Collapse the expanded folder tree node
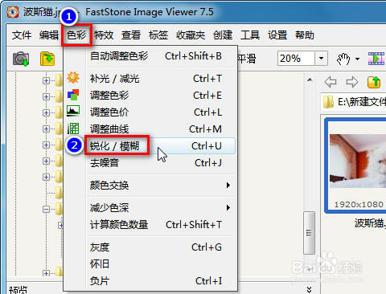This screenshot has width=386, height=294. (x=46, y=209)
